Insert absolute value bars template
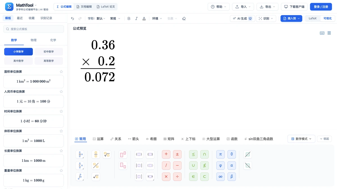This screenshot has width=337, height=189. [139, 165]
